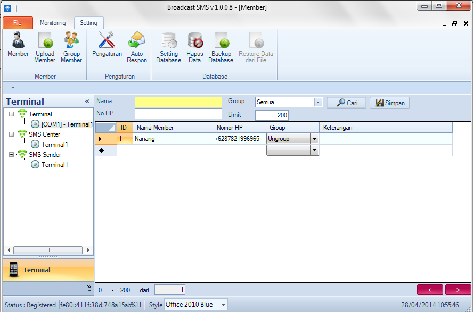Restore the inner Member child window

coord(454,24)
